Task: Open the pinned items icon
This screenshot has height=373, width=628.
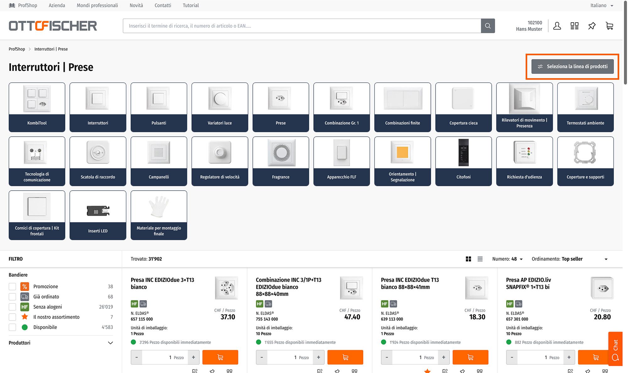Action: (x=592, y=26)
